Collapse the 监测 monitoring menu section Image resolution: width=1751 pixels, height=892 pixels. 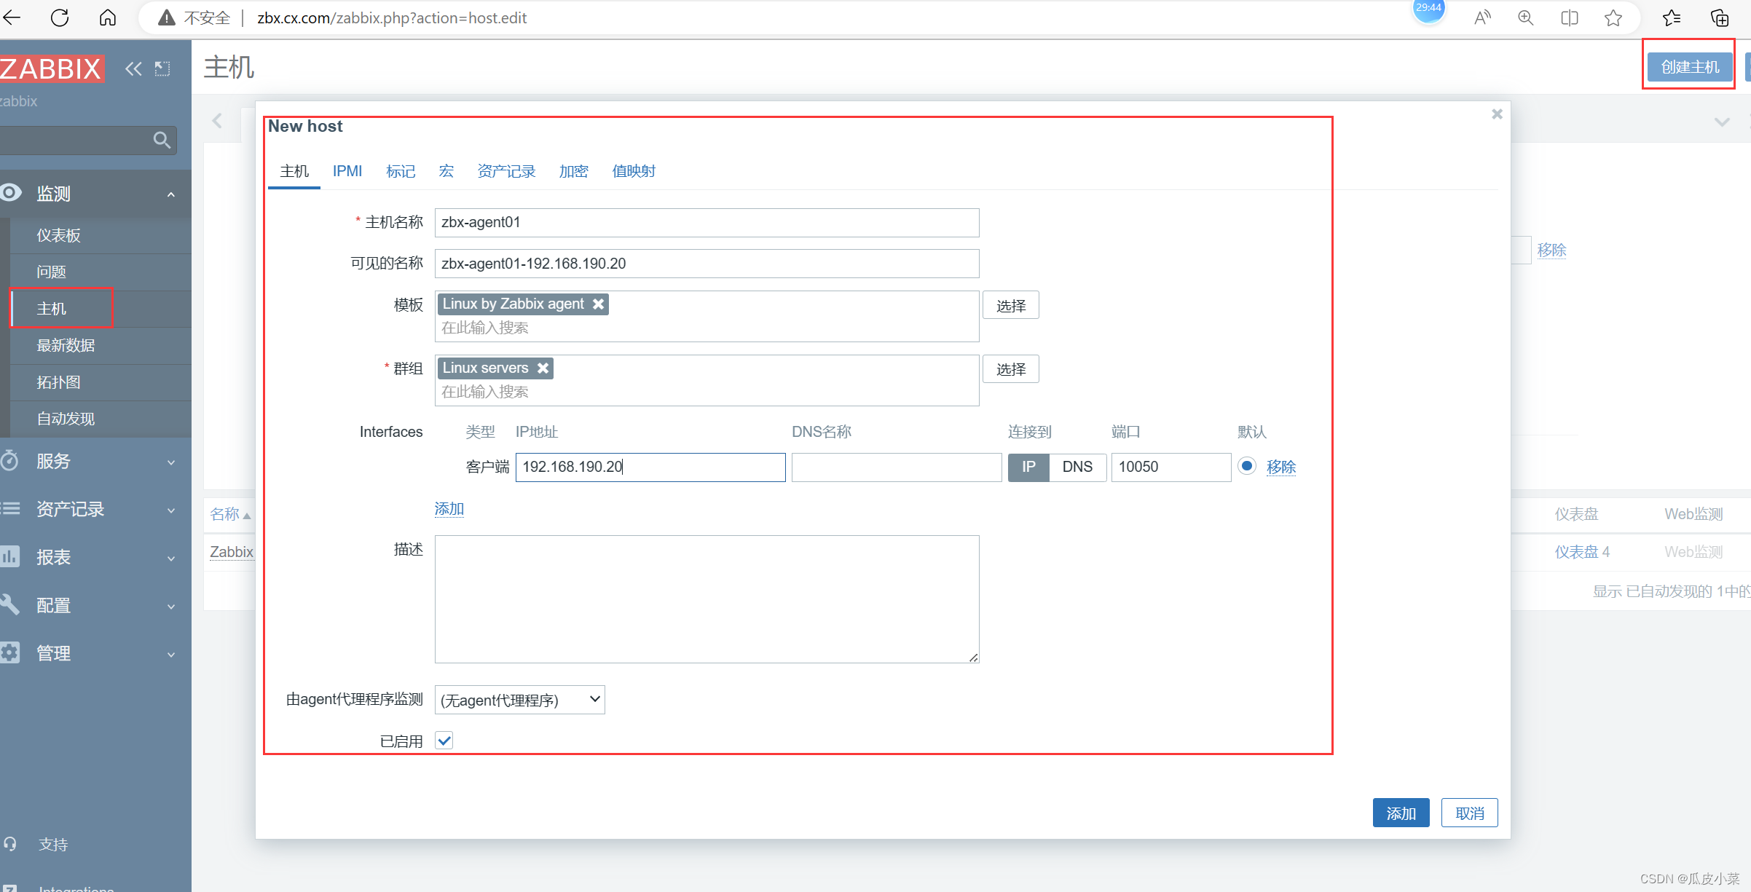pyautogui.click(x=171, y=194)
